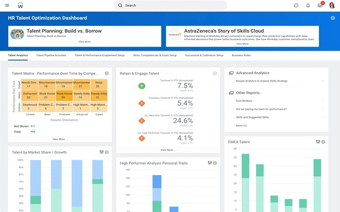
Task: Open the notifications bell
Action: (308, 5)
